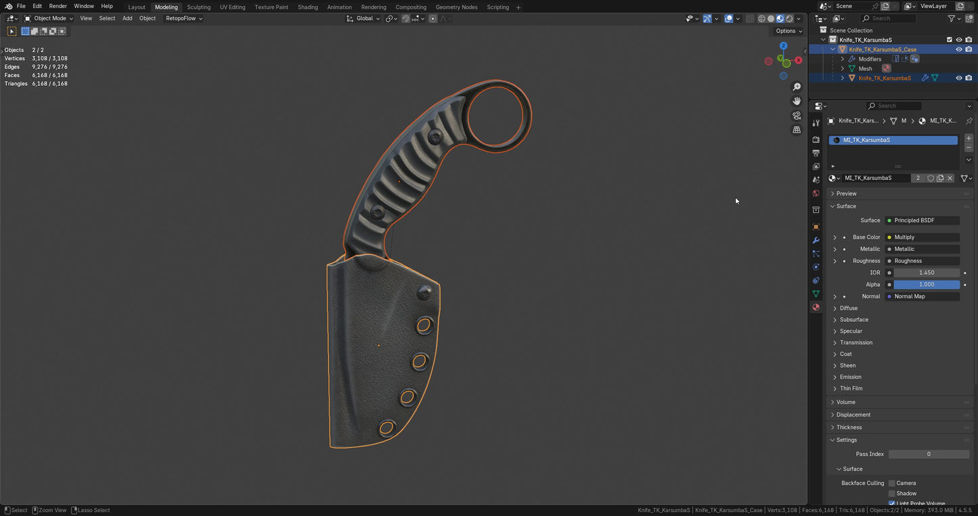Open the World properties tab
This screenshot has width=978, height=516.
click(816, 193)
